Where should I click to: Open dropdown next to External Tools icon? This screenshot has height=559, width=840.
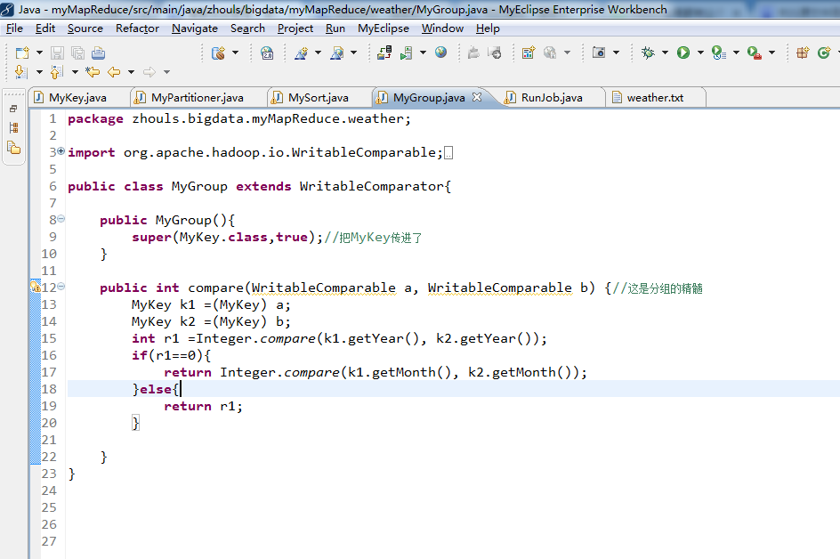point(771,53)
